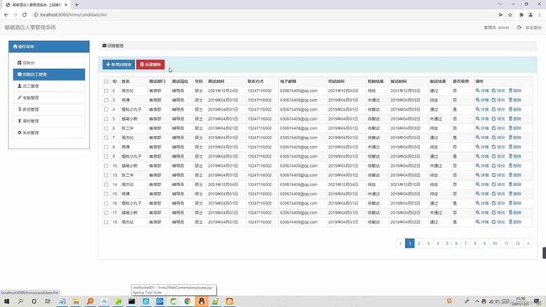This screenshot has width=546, height=307.
Task: Click the previous page arrow in pagination
Action: 401,243
